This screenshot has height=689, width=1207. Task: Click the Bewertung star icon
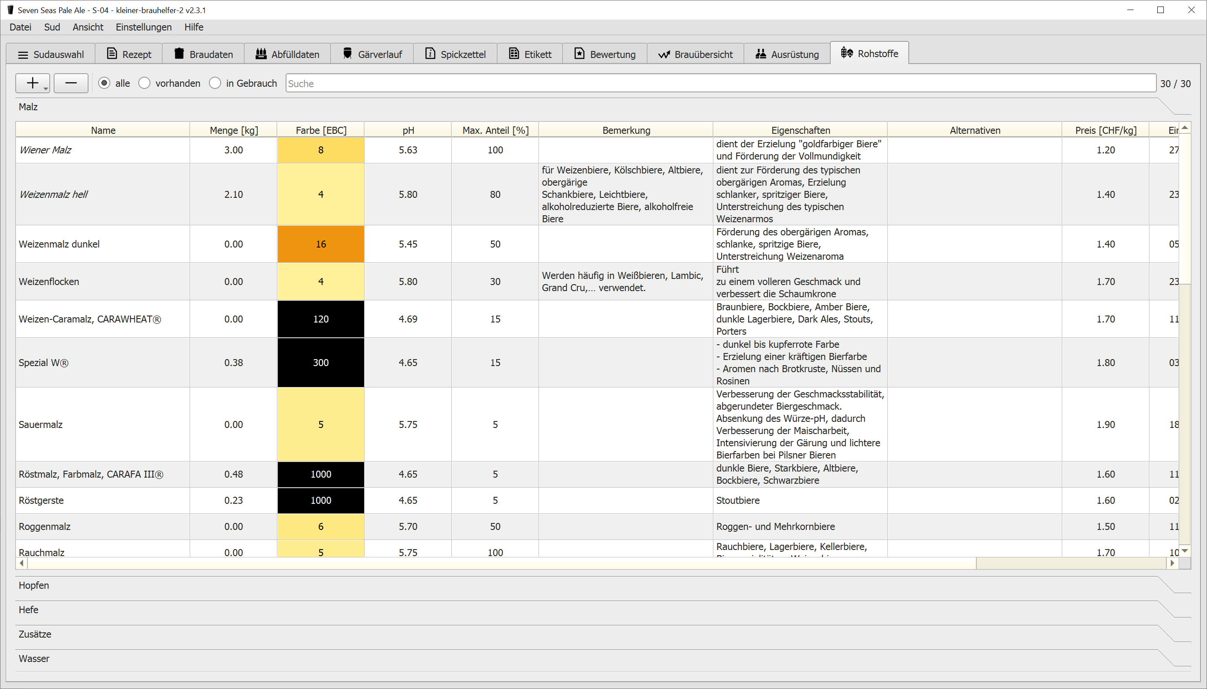click(x=580, y=54)
